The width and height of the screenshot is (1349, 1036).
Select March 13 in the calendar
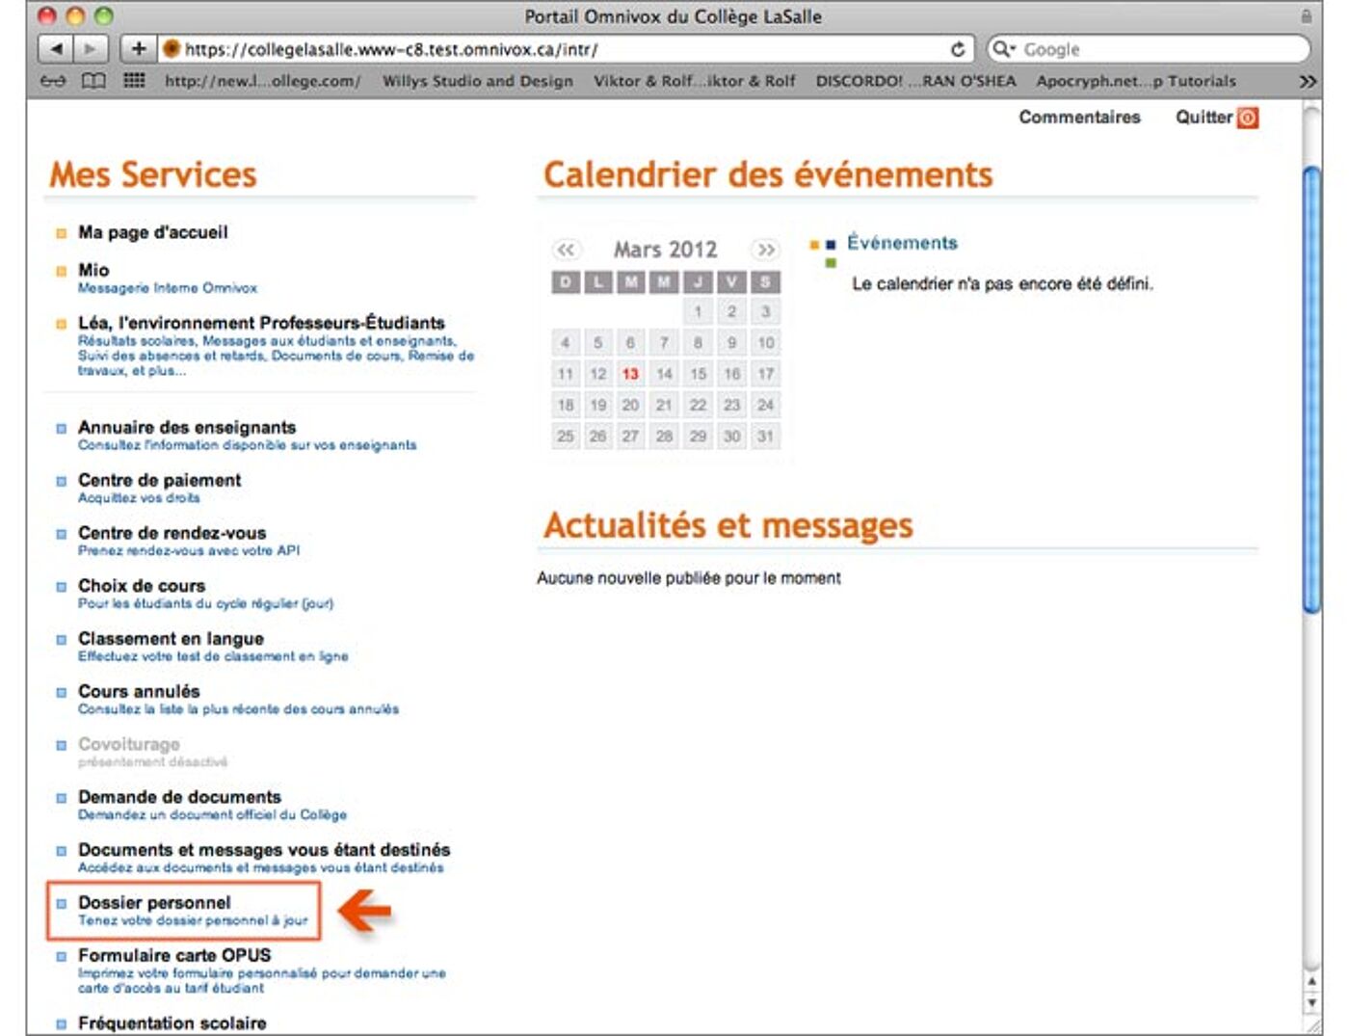[x=630, y=374]
